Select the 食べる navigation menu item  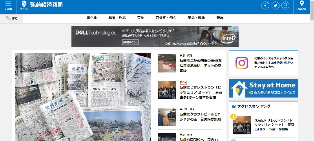pyautogui.click(x=92, y=18)
